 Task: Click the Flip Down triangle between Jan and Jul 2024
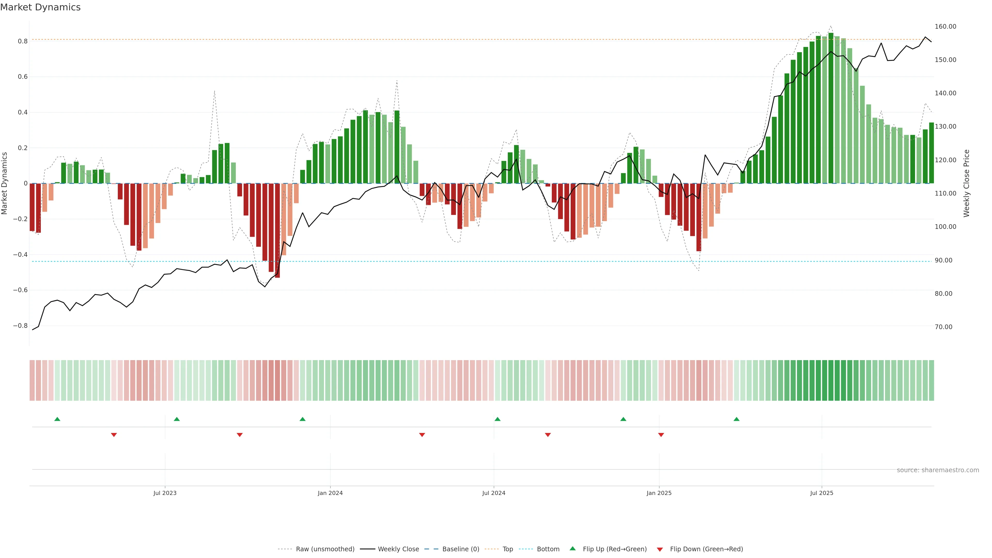[x=422, y=435]
